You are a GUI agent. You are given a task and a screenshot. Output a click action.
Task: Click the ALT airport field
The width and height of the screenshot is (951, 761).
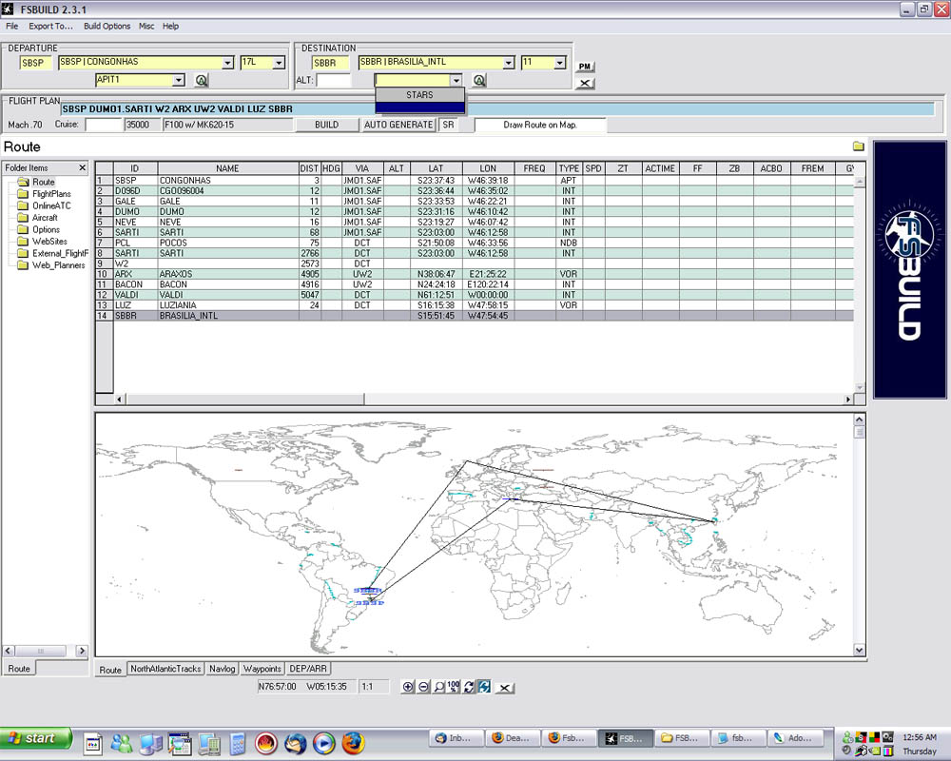tap(334, 80)
